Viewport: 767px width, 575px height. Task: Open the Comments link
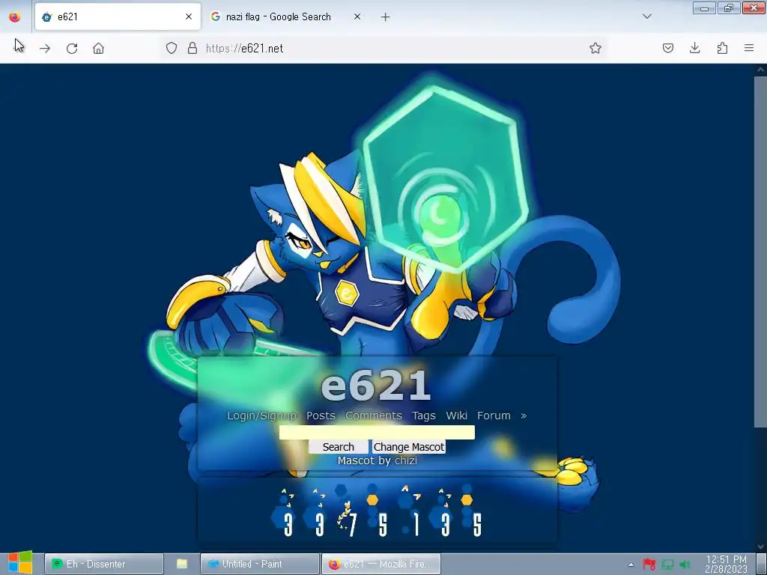point(374,416)
